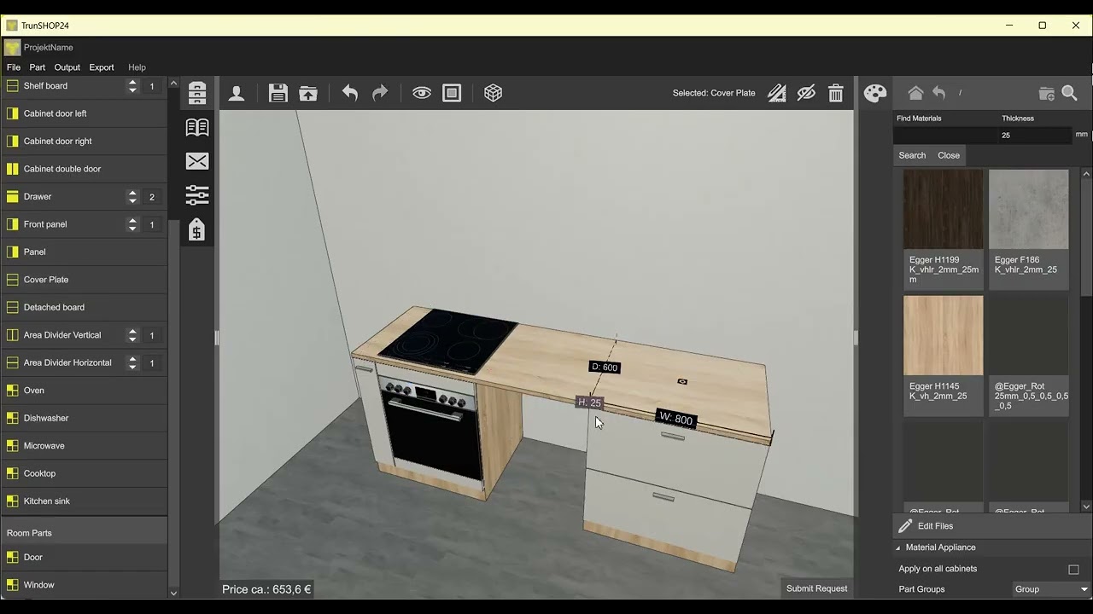Viewport: 1093px width, 614px height.
Task: Click the icon next to Cooktop
Action: pos(13,473)
